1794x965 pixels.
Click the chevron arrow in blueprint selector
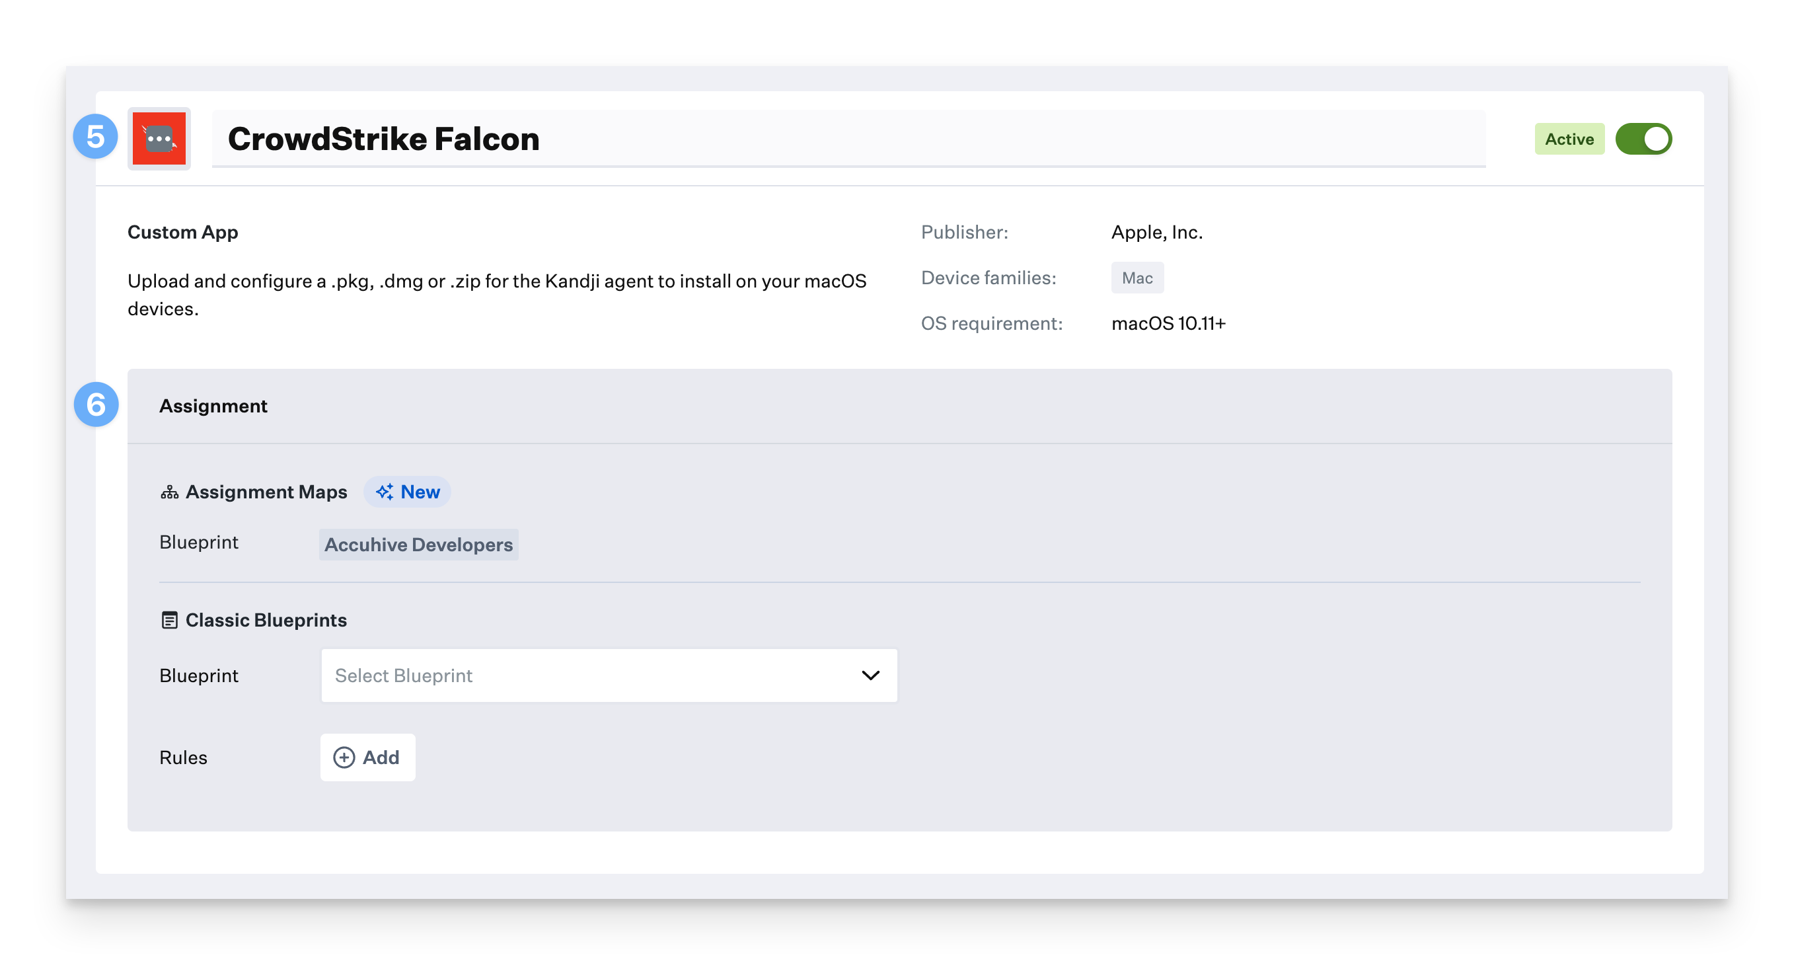[x=870, y=675]
